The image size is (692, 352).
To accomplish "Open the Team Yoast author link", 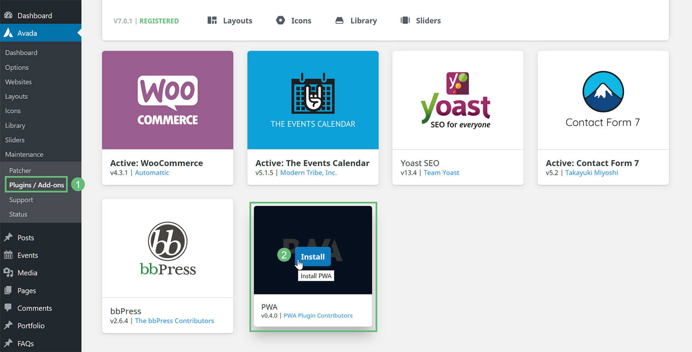I will (x=441, y=172).
